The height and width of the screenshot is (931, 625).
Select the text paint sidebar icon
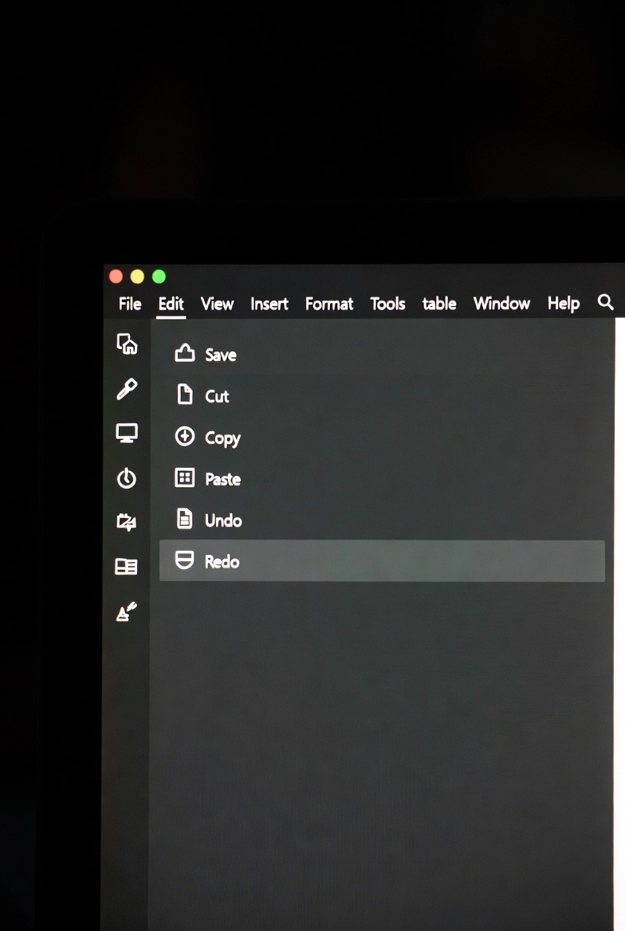127,611
